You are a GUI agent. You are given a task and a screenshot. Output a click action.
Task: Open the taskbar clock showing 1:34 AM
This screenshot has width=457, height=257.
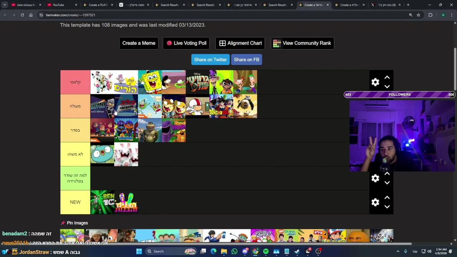tap(441, 251)
